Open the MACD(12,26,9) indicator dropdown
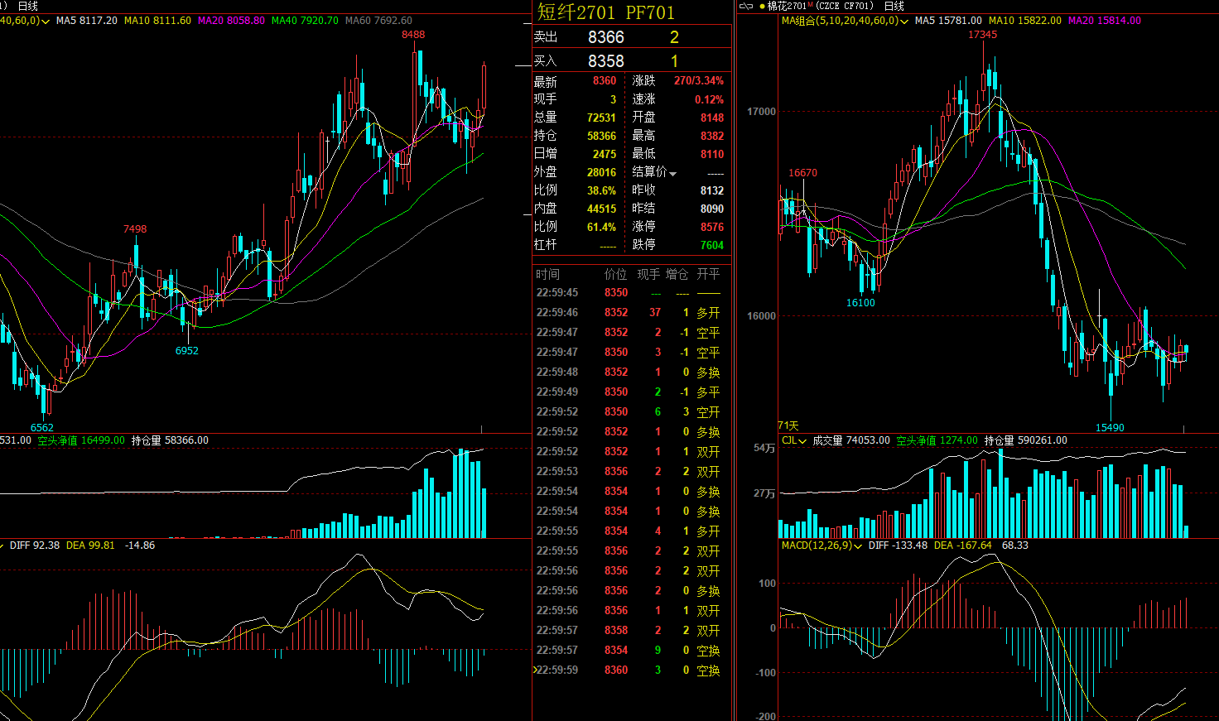The height and width of the screenshot is (721, 1219). tap(857, 546)
